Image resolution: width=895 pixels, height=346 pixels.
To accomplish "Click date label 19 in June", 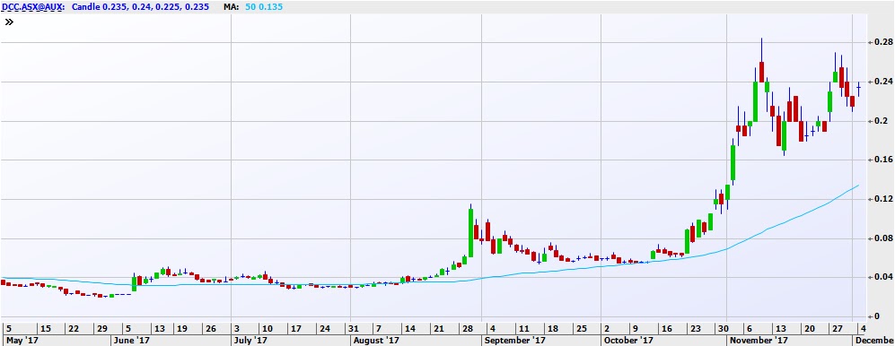I will [181, 328].
